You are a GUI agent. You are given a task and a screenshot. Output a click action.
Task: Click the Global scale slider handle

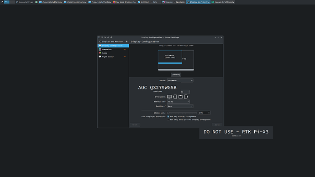coord(168,113)
